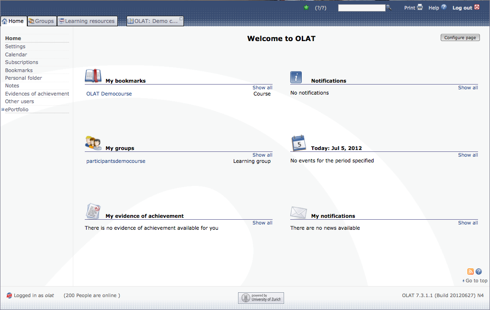Show all under Notifications

click(x=468, y=87)
